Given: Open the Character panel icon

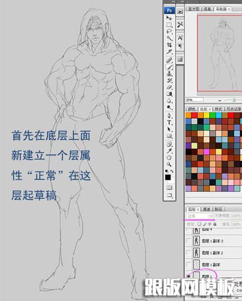Looking at the screenshot, I should tap(180, 38).
